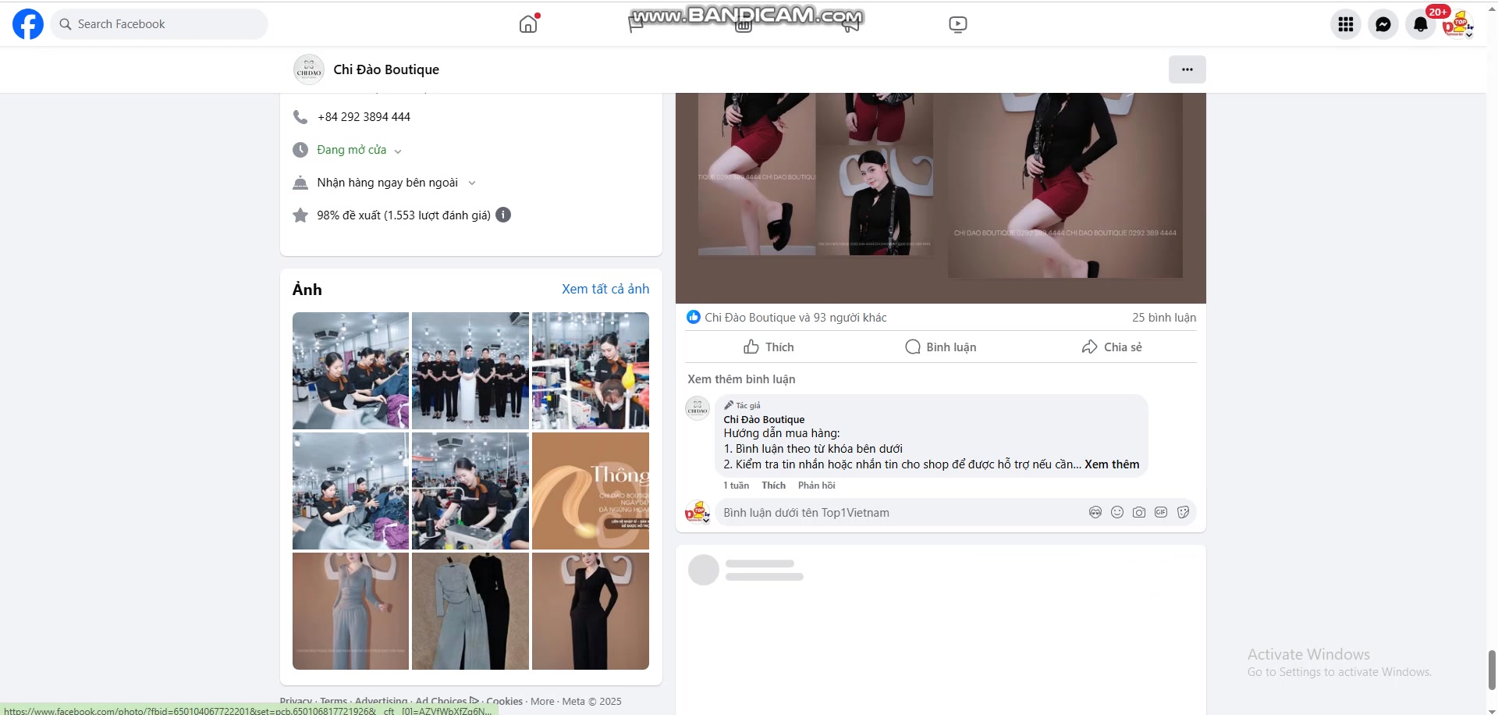Insert emoji in comment box

[x=1117, y=512]
